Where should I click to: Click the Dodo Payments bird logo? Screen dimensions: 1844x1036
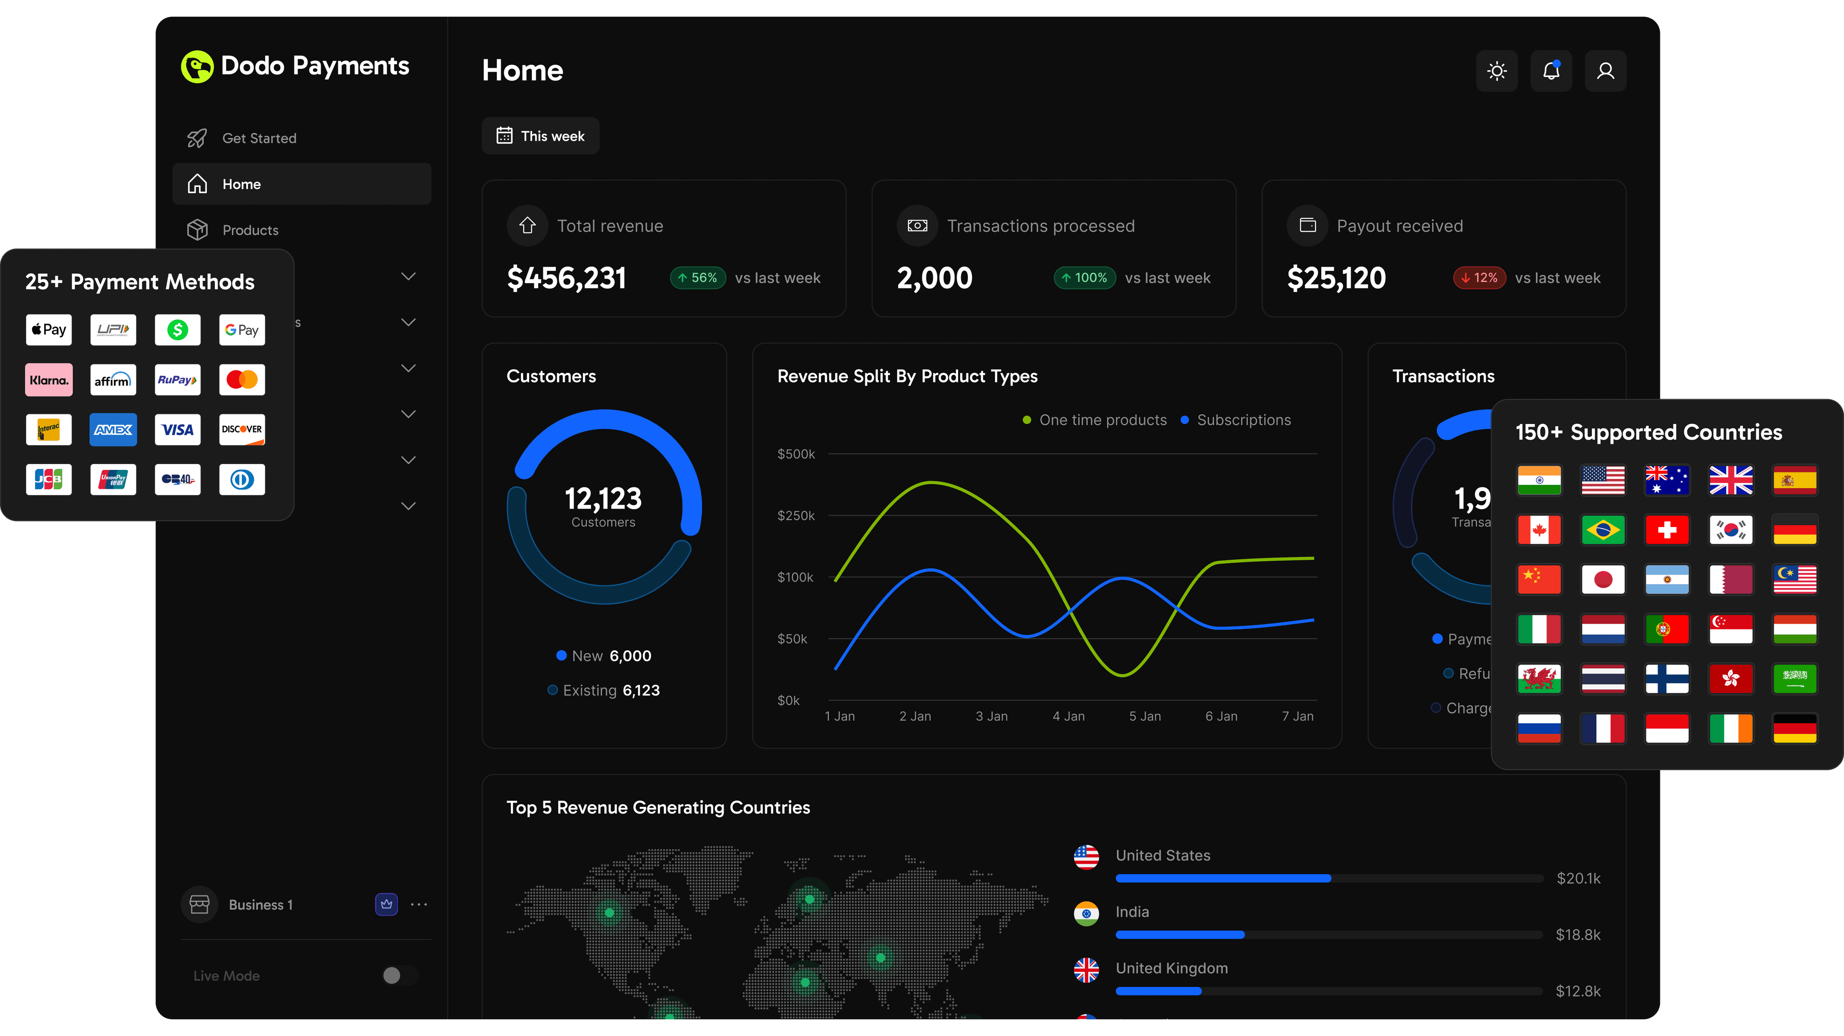tap(197, 67)
